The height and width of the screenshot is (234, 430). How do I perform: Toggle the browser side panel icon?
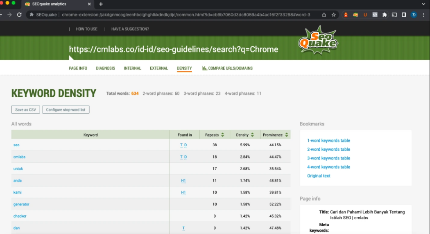(x=404, y=15)
